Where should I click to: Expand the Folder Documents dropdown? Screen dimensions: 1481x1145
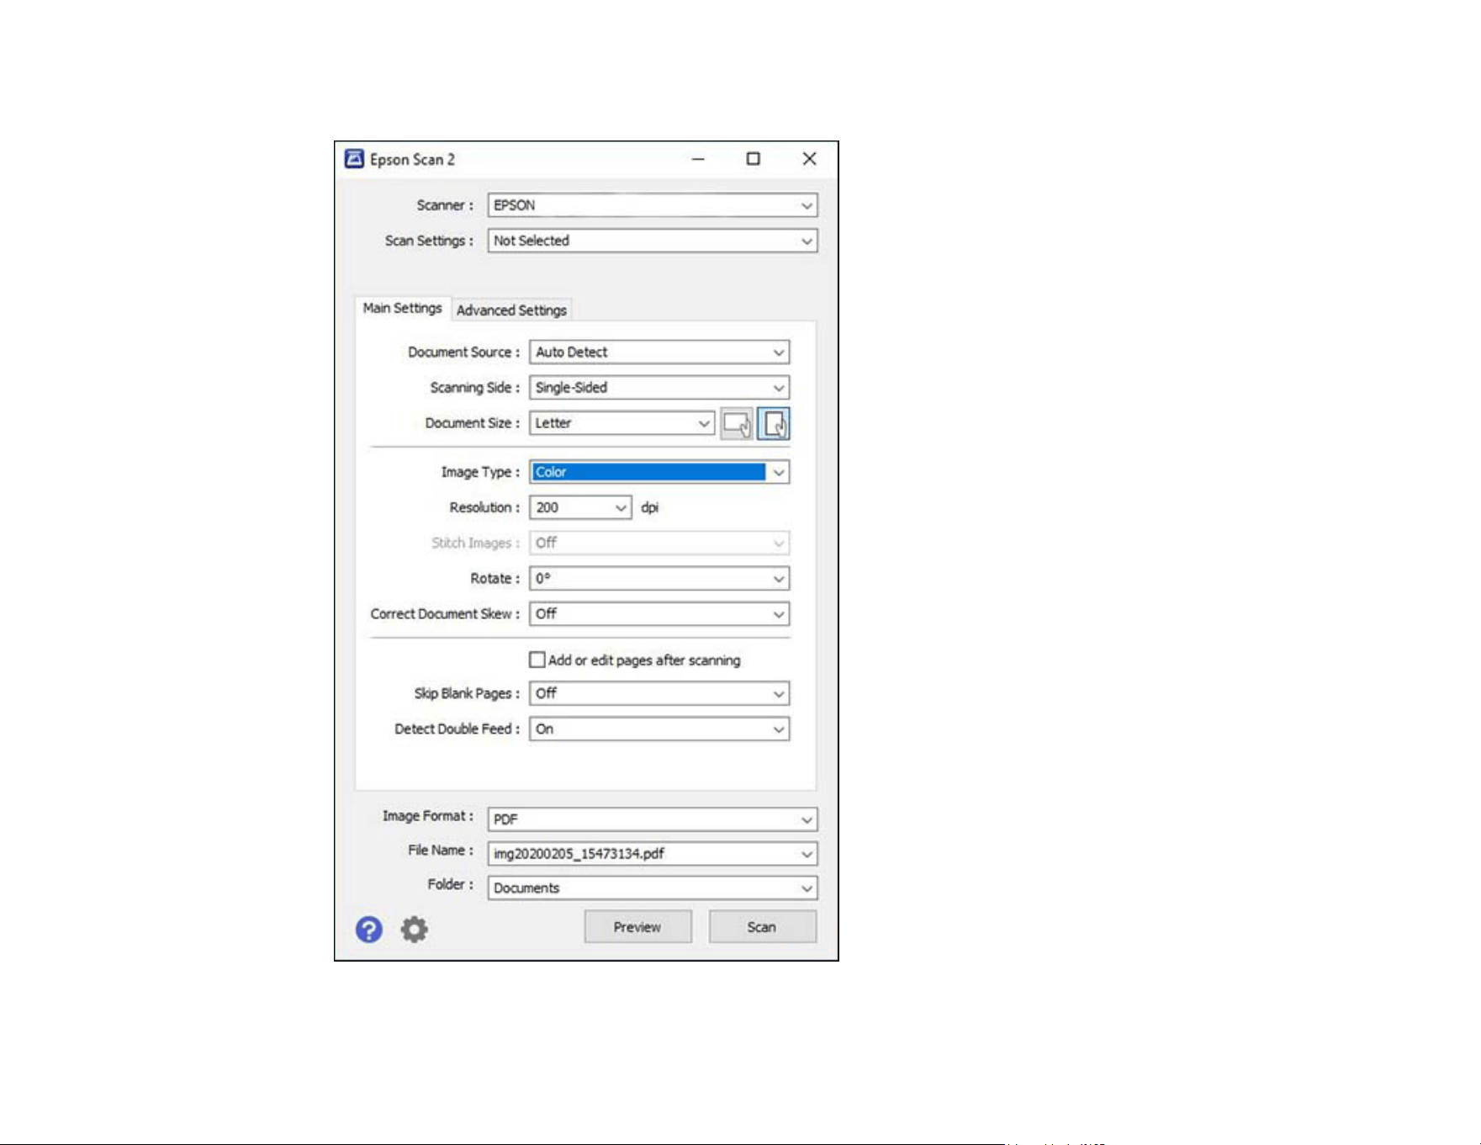[653, 888]
